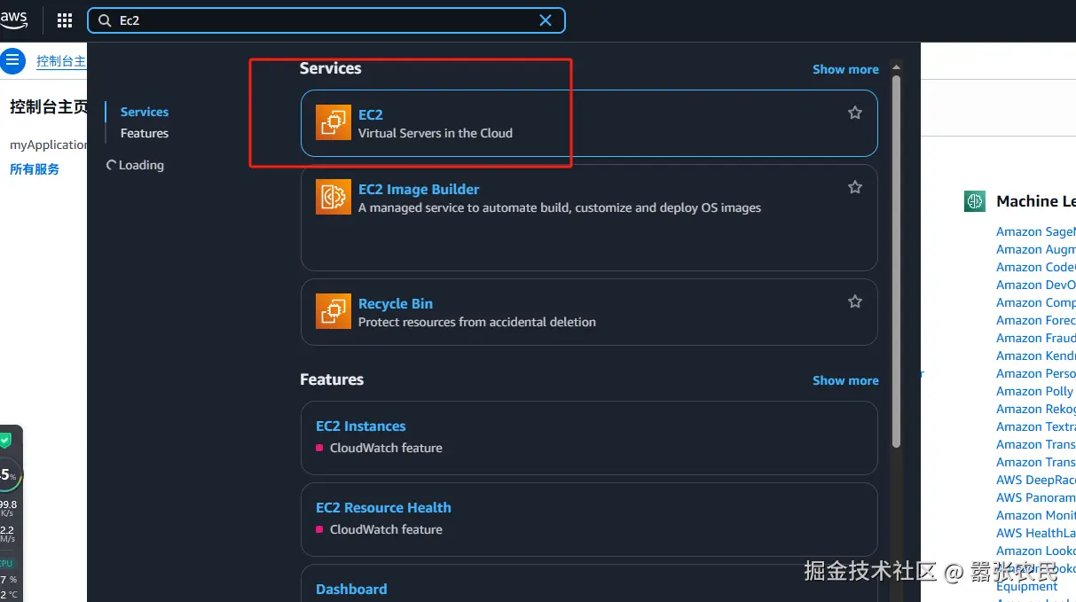The height and width of the screenshot is (602, 1076).
Task: Show more Services results
Action: [845, 69]
